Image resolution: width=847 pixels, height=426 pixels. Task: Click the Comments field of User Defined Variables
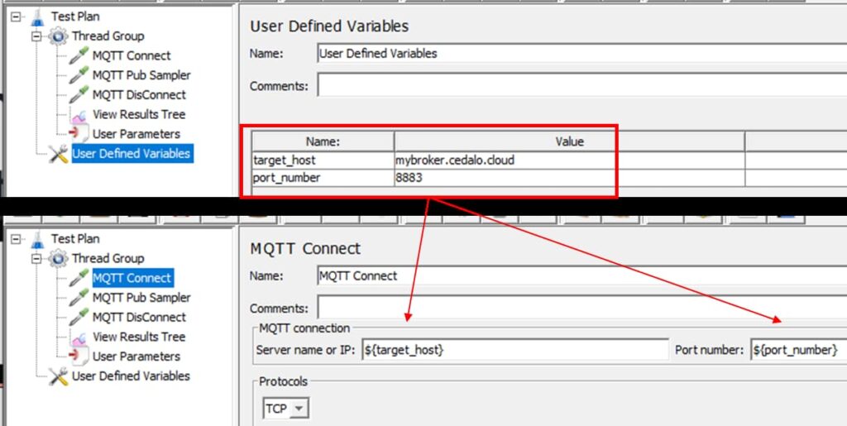click(x=581, y=85)
